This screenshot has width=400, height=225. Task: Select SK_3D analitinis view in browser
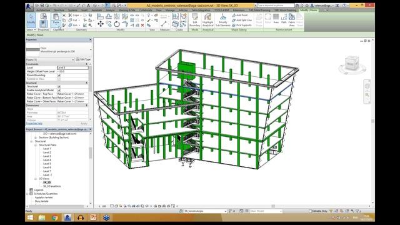[x=52, y=186]
